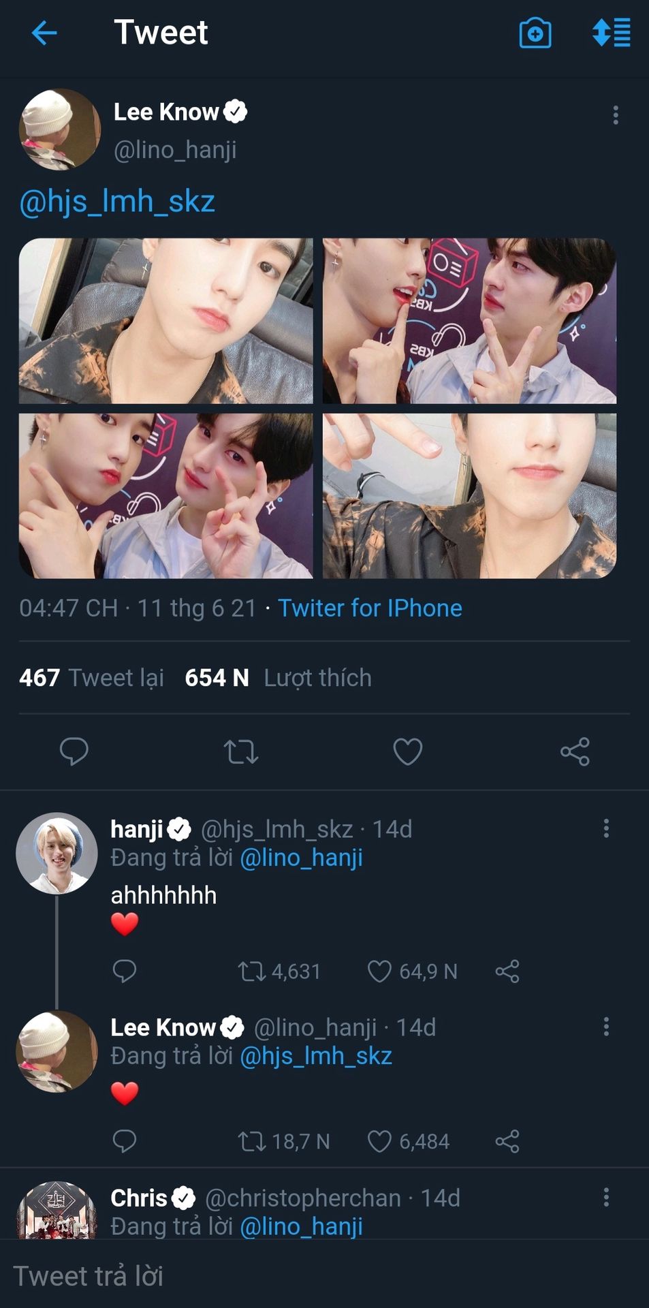This screenshot has width=649, height=1308.
Task: Like the main tweet with heart icon
Action: pos(408,751)
